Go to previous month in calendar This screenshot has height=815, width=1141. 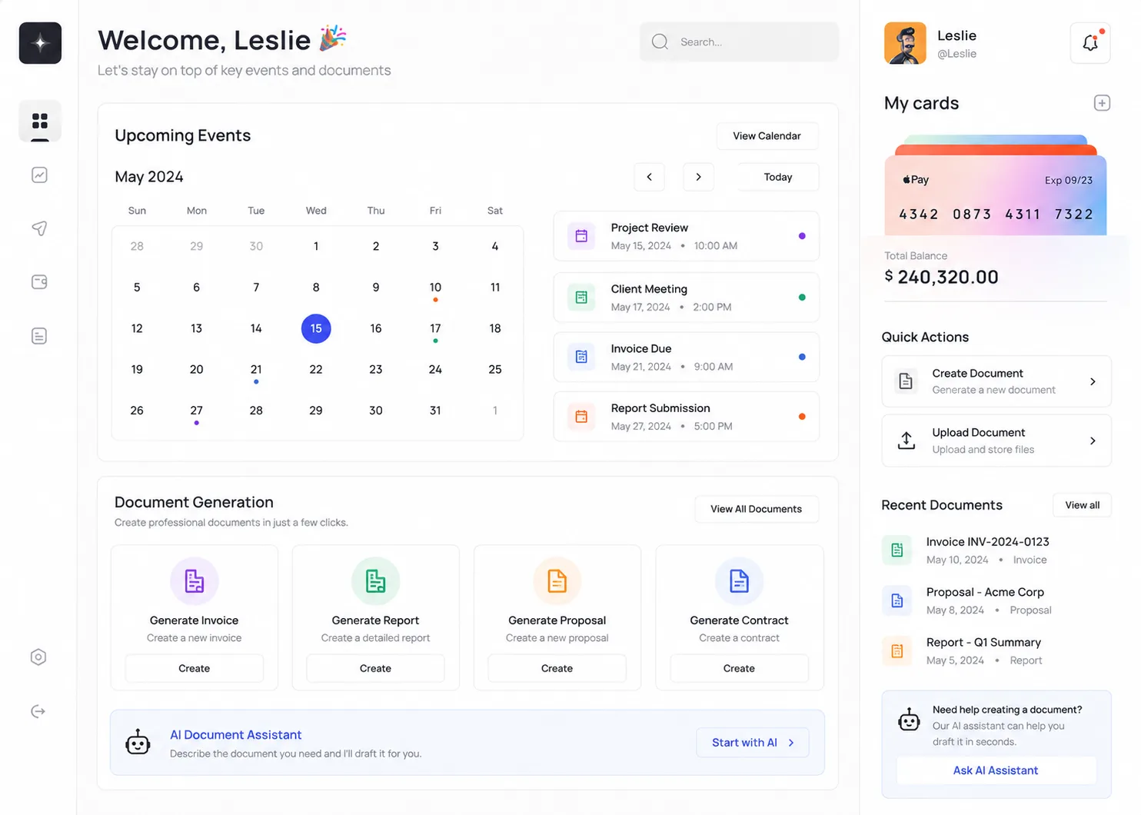click(650, 177)
